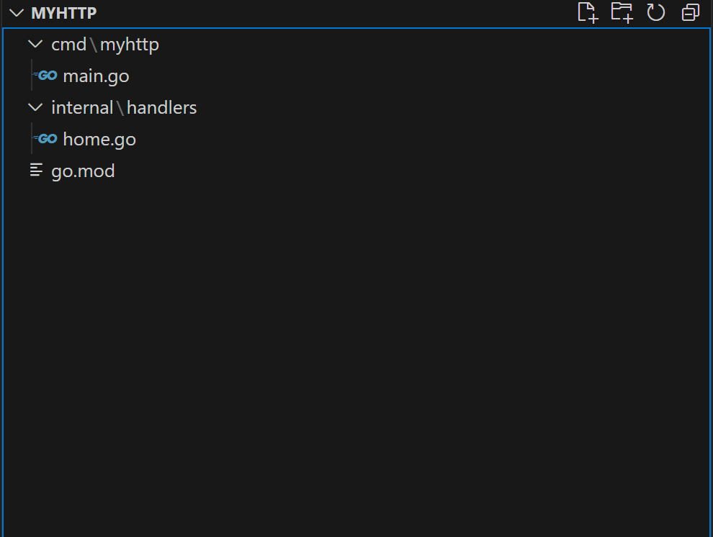This screenshot has height=537, width=713.
Task: Collapse the internal\handlers folder chevron
Action: tap(35, 108)
